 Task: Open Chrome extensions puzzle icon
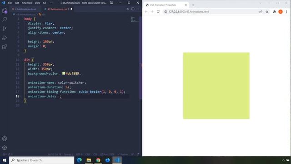tap(275, 11)
